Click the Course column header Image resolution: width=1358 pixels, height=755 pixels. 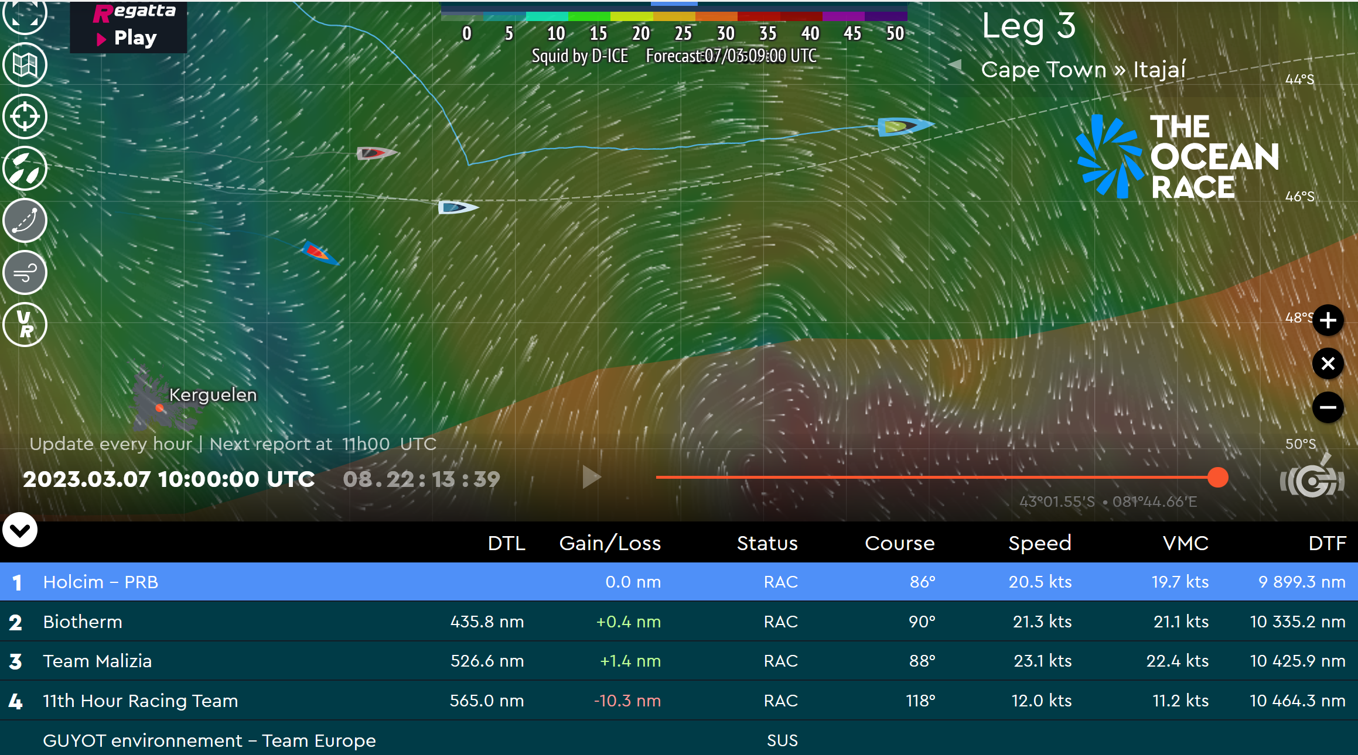point(900,543)
